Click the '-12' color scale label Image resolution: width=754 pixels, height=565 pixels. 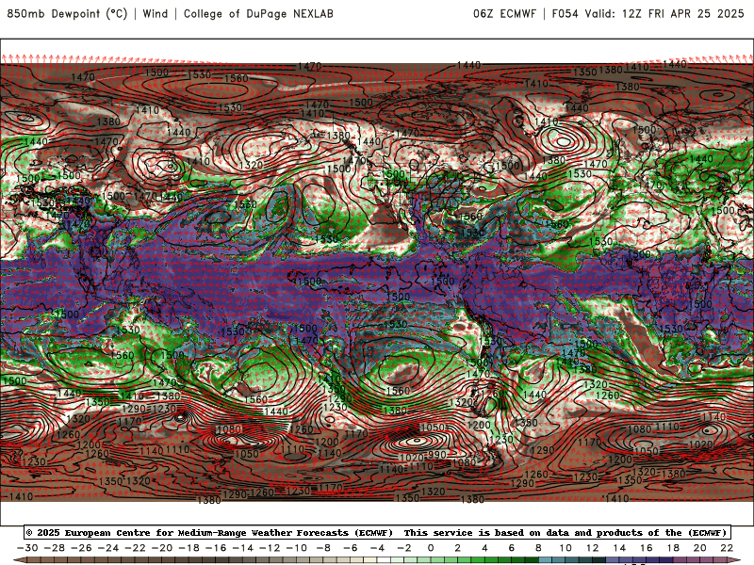pyautogui.click(x=270, y=548)
